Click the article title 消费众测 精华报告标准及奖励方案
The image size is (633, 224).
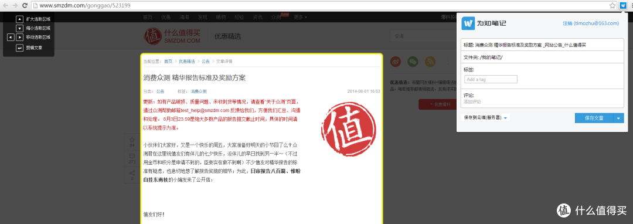click(195, 77)
